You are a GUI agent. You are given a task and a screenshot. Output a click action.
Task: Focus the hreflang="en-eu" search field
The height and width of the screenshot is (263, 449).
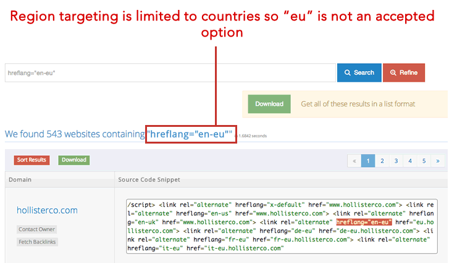[170, 73]
